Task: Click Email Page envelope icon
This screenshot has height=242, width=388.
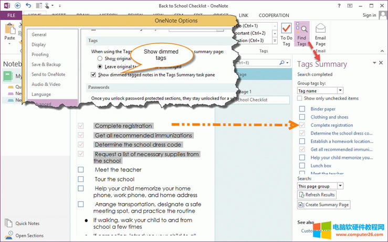Action: click(x=320, y=28)
